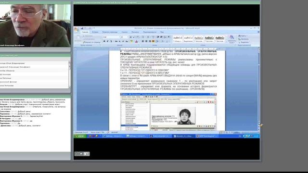Apply the red font color
308x173 pixels.
pyautogui.click(x=137, y=41)
